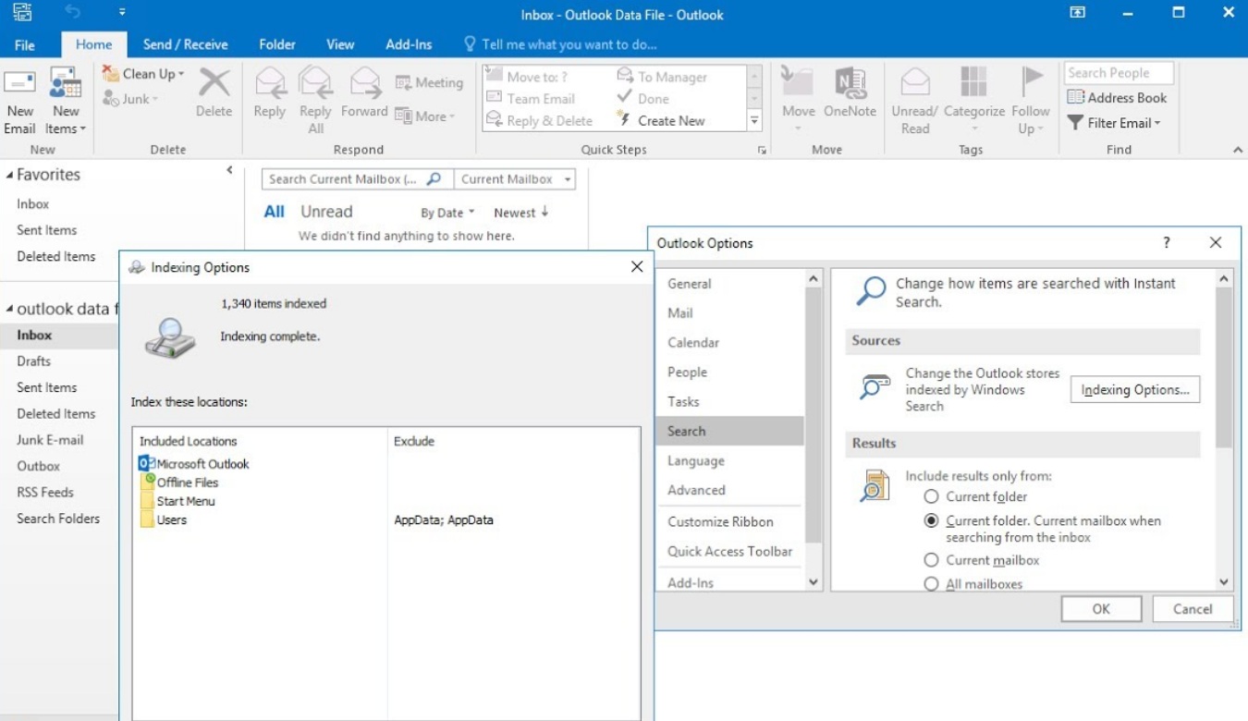This screenshot has height=721, width=1248.
Task: Open the By Date sort dropdown
Action: (447, 213)
